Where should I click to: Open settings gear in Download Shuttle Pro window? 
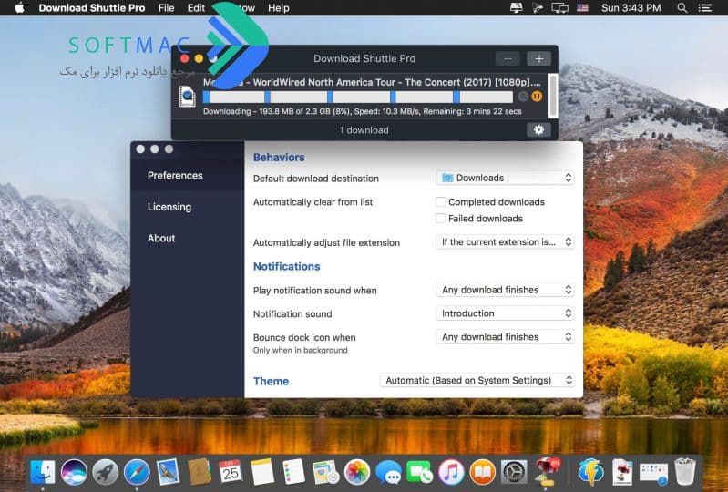click(538, 130)
